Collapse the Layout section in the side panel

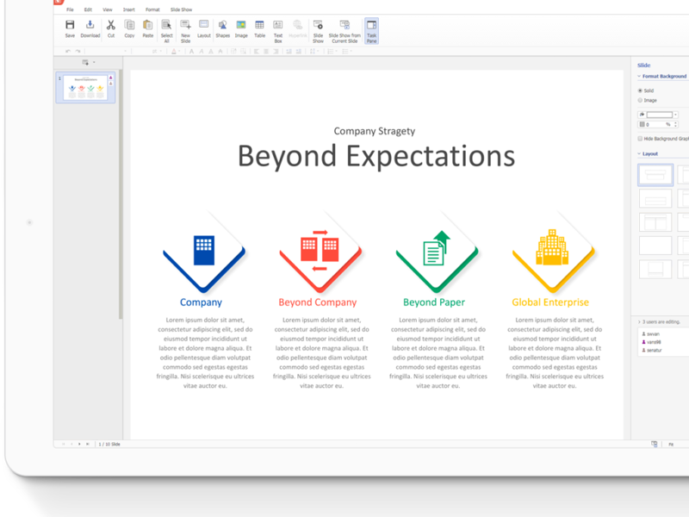coord(638,153)
